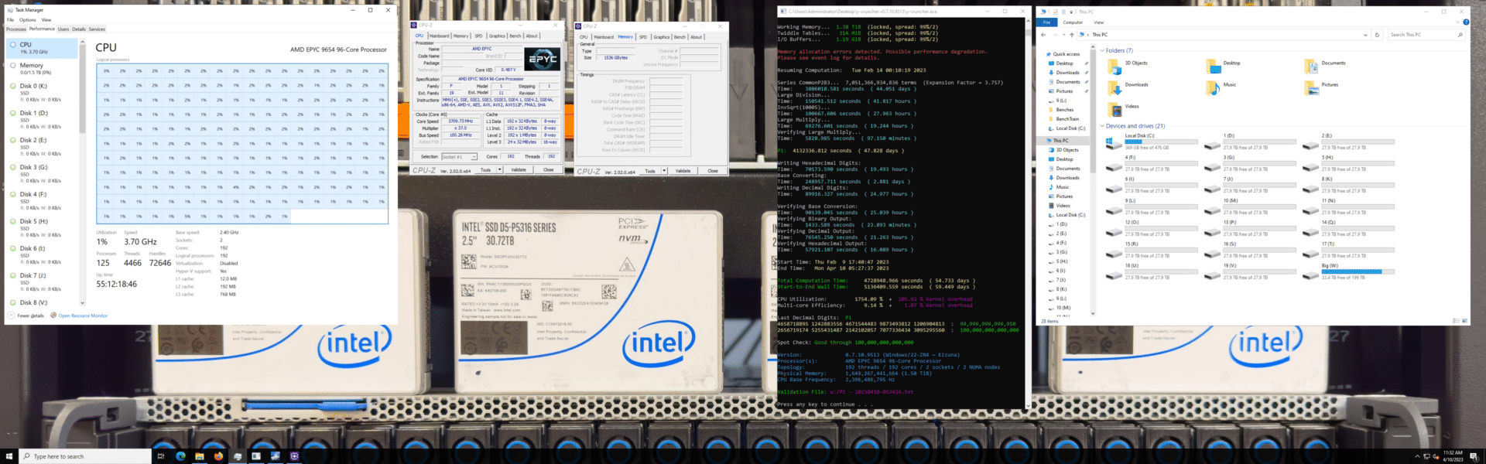Viewport: 1486px width, 464px height.
Task: Open the File tab in Explorer
Action: click(1046, 22)
